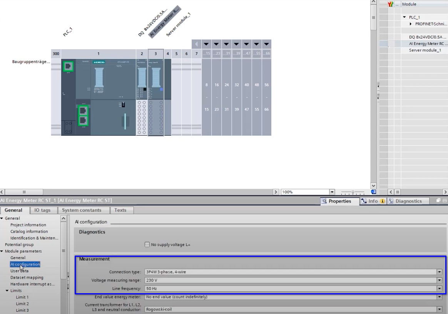448x314 pixels.
Task: Click the blue overview navigation icon beside zoom slider
Action: click(373, 192)
